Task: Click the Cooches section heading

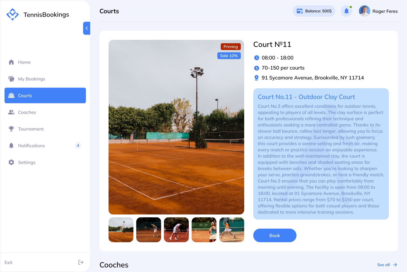Action: (x=114, y=265)
